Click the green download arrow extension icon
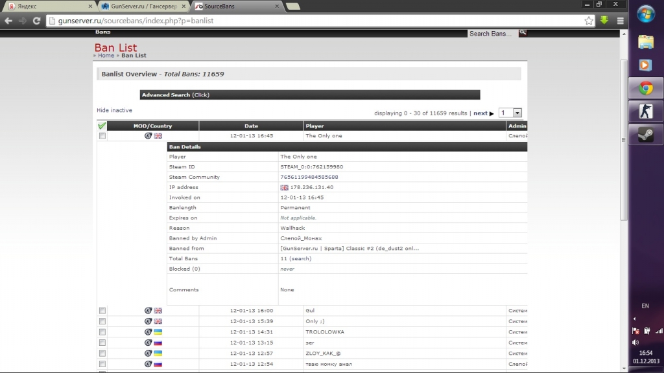 [604, 21]
